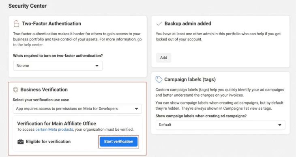Click the Two-Factor Authentication heading
The image size is (296, 157).
51,23
